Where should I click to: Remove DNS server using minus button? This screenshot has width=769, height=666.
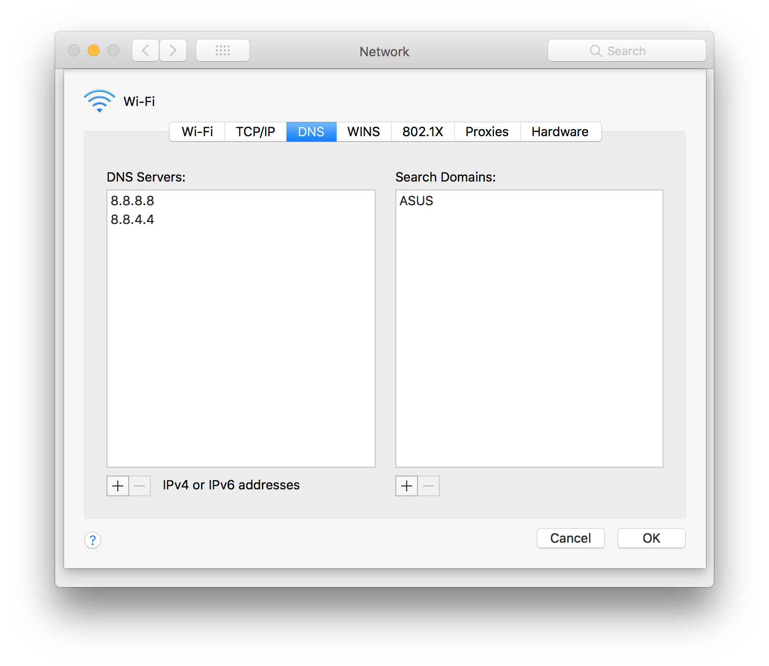click(x=140, y=486)
